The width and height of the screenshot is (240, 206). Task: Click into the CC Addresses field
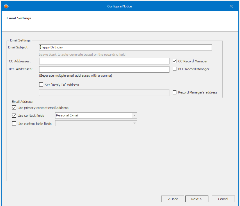point(104,61)
